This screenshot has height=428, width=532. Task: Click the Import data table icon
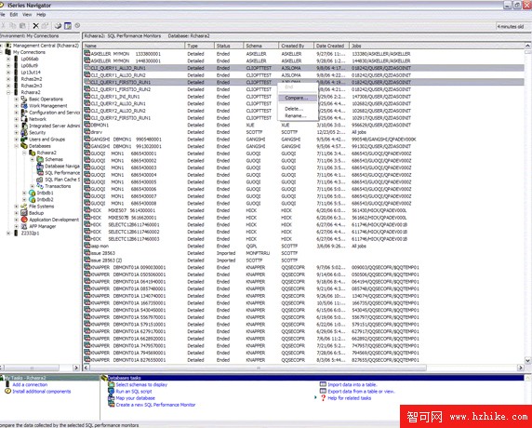point(323,384)
